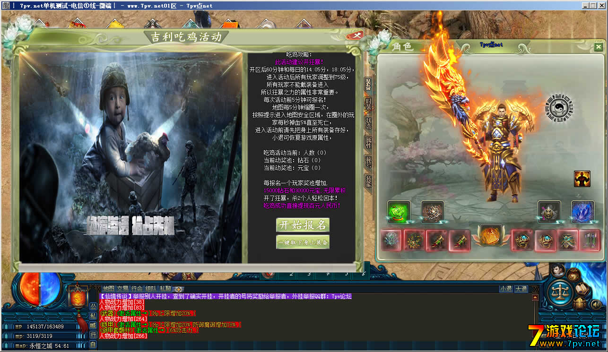Viewport: 608px width, 352px height.
Task: Select the golden necklace equipment slot
Action: [x=414, y=240]
